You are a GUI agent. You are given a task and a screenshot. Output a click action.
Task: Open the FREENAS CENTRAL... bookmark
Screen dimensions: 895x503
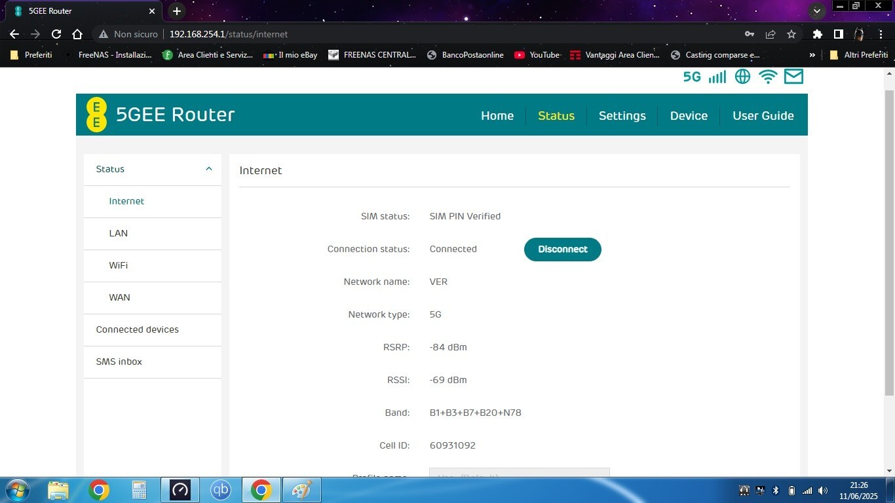372,55
